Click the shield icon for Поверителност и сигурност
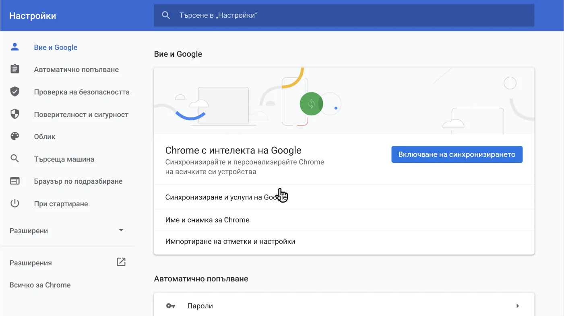 tap(14, 114)
